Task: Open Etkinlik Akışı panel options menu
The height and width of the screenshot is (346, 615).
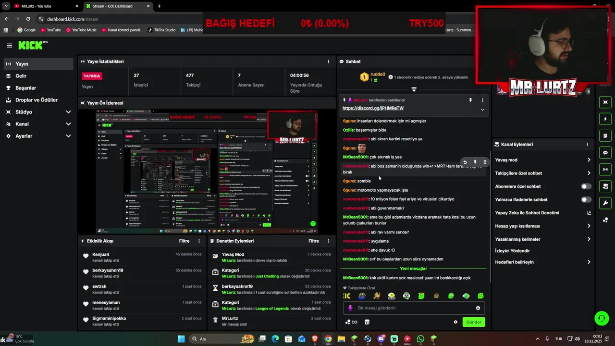Action: tap(199, 241)
